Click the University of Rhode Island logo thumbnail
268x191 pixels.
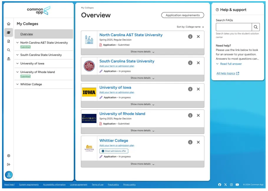(x=89, y=118)
